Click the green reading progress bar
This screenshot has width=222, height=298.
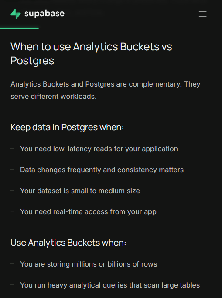[x=19, y=29]
